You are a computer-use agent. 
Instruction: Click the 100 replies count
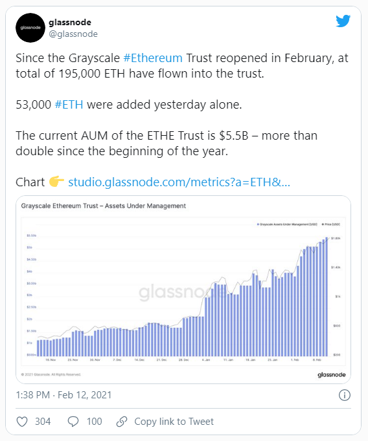click(94, 422)
